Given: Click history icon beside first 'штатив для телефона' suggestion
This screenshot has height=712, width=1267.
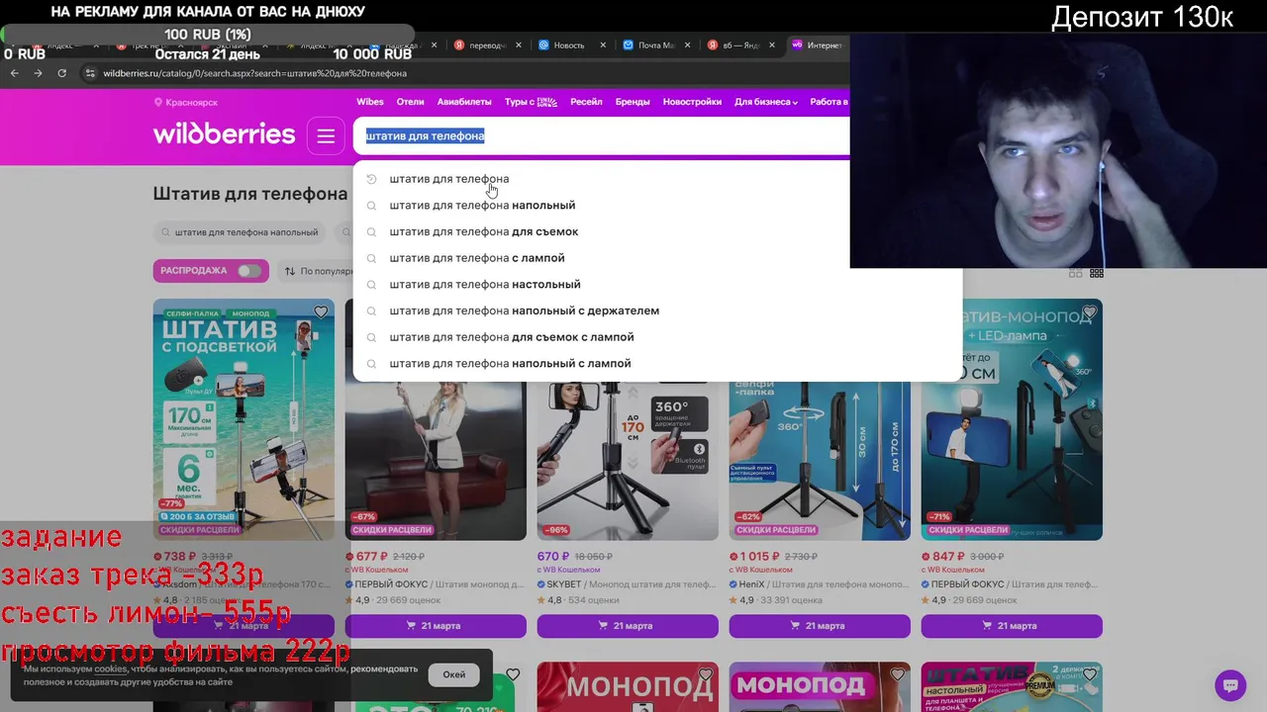Looking at the screenshot, I should pos(372,179).
